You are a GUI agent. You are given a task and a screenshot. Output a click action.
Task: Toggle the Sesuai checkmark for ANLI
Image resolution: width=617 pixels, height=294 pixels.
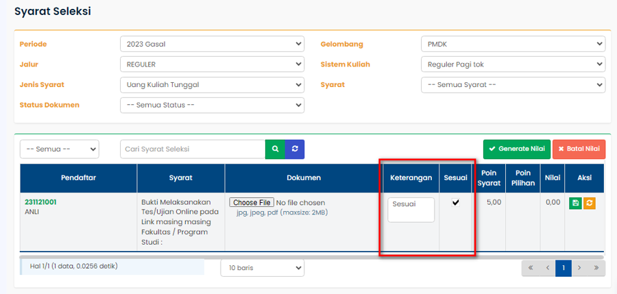456,203
